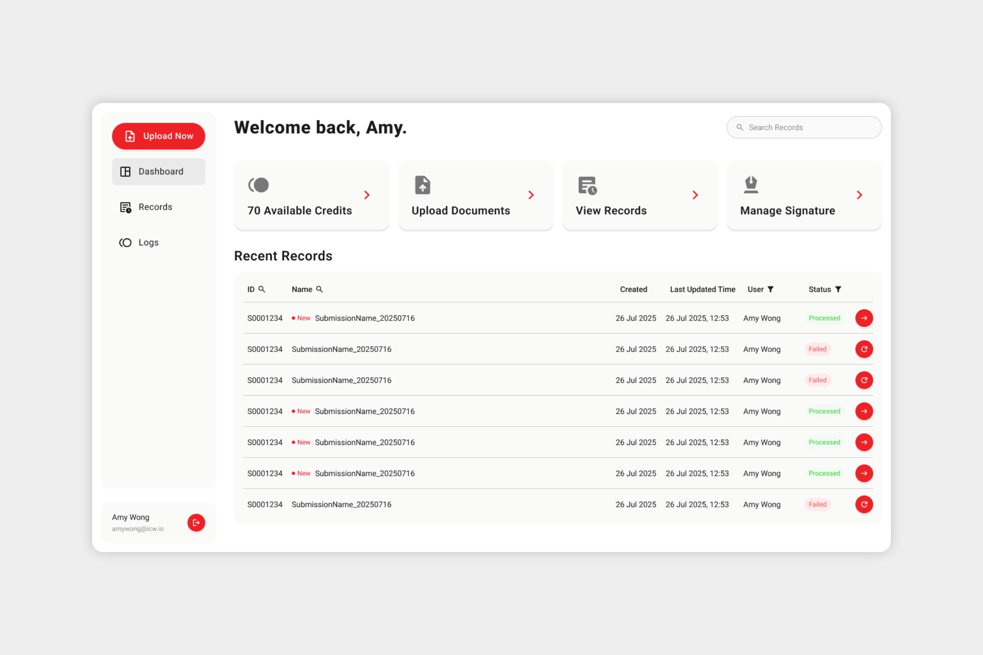983x655 pixels.
Task: Open the Manage Signature card
Action: click(x=787, y=210)
